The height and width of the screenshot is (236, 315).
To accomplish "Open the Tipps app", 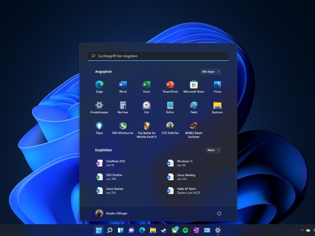I will coord(99,128).
